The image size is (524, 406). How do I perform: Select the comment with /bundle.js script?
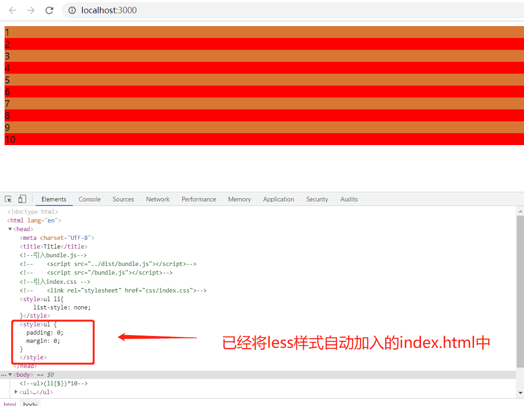click(x=96, y=272)
